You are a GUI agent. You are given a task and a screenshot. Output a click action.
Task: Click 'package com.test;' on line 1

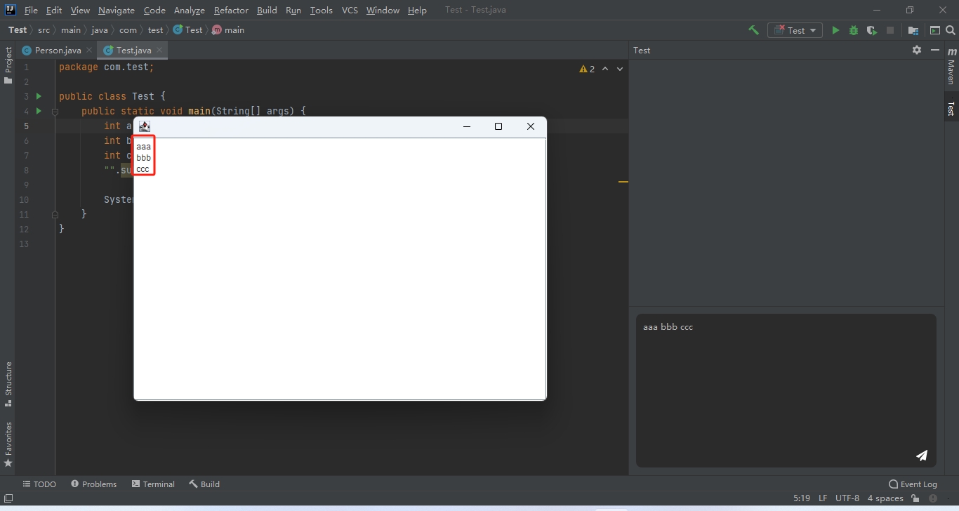click(106, 67)
